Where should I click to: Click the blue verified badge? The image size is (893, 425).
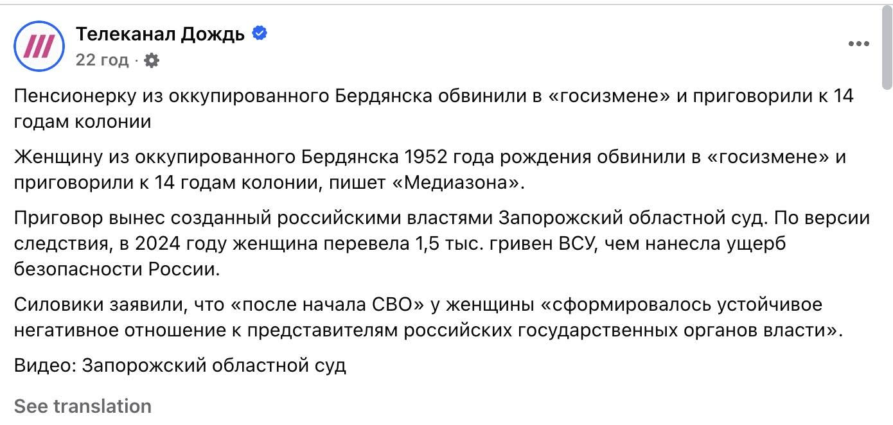click(260, 33)
